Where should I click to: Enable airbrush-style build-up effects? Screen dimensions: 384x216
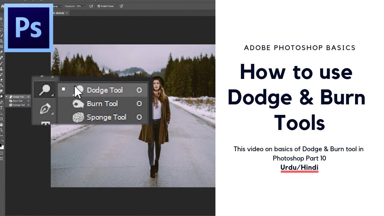pyautogui.click(x=91, y=6)
